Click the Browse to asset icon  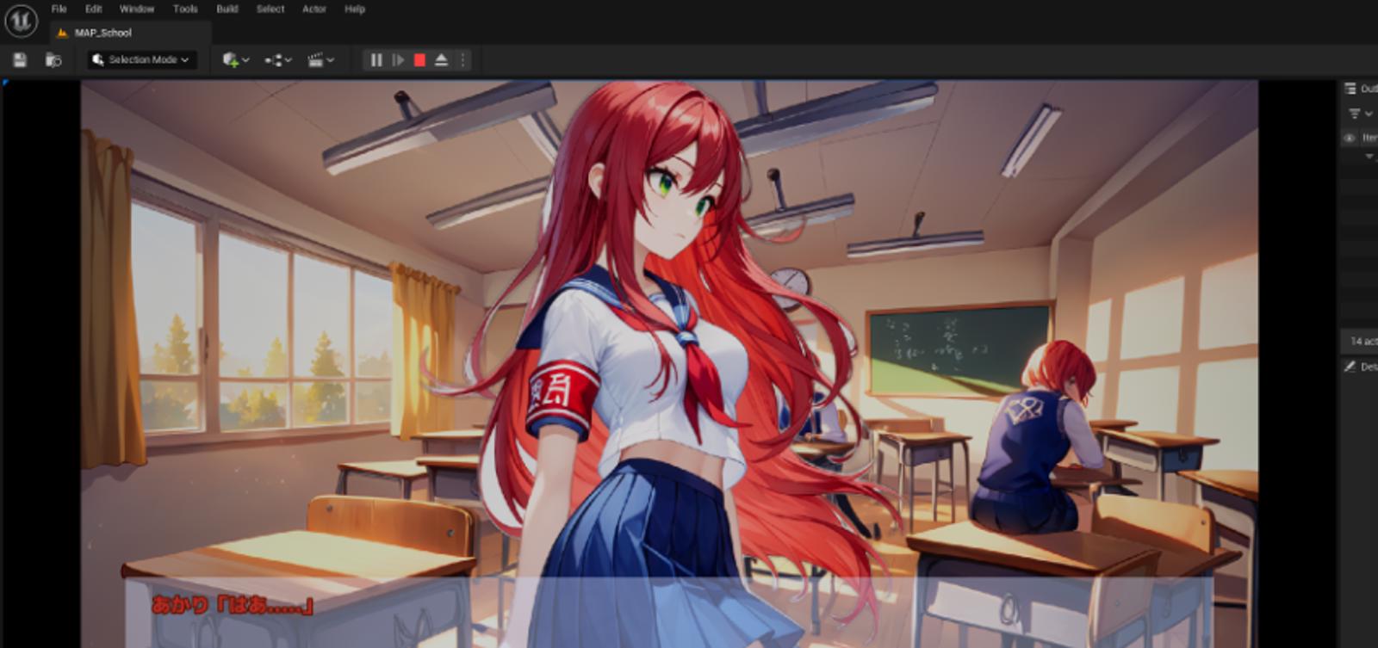pyautogui.click(x=53, y=60)
